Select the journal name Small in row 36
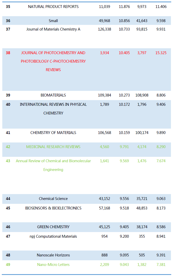 [x=53, y=21]
